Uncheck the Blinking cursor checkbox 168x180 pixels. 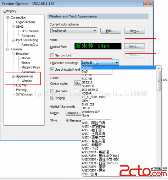pos(52,98)
